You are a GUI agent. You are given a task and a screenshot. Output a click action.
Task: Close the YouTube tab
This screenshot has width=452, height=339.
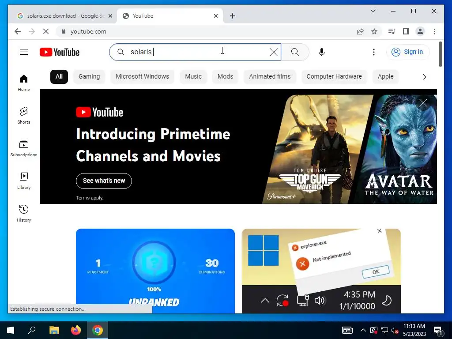(x=215, y=16)
